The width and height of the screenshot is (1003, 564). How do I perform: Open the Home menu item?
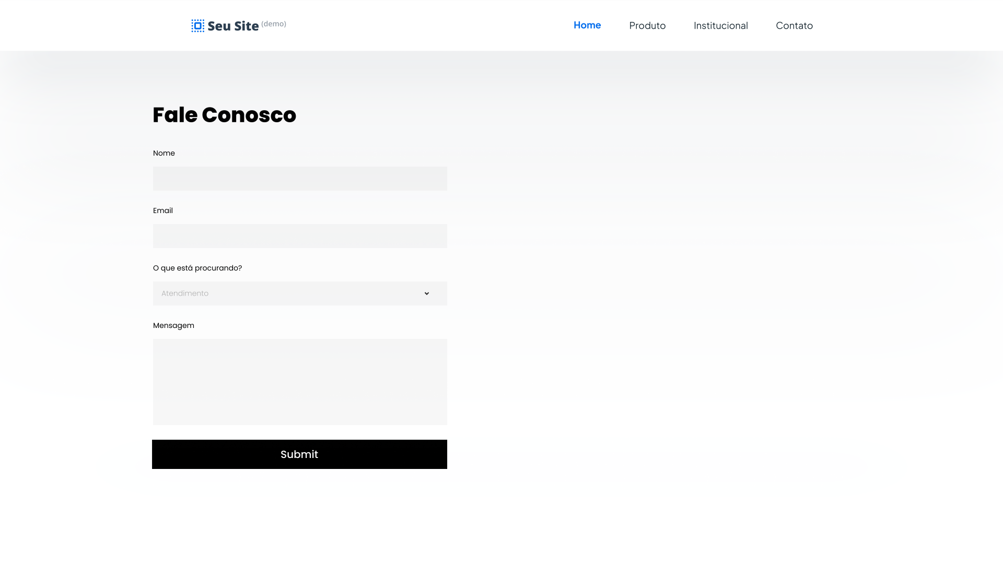click(587, 25)
